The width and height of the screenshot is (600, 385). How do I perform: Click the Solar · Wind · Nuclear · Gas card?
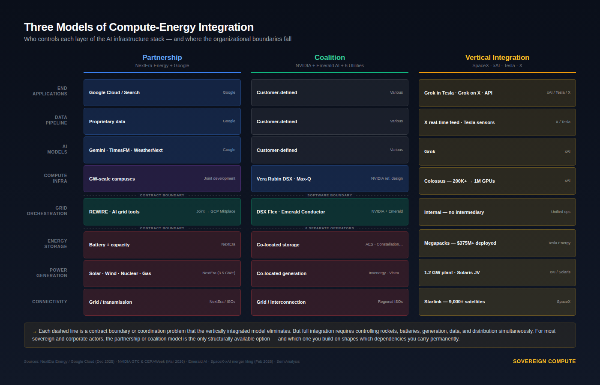point(162,273)
